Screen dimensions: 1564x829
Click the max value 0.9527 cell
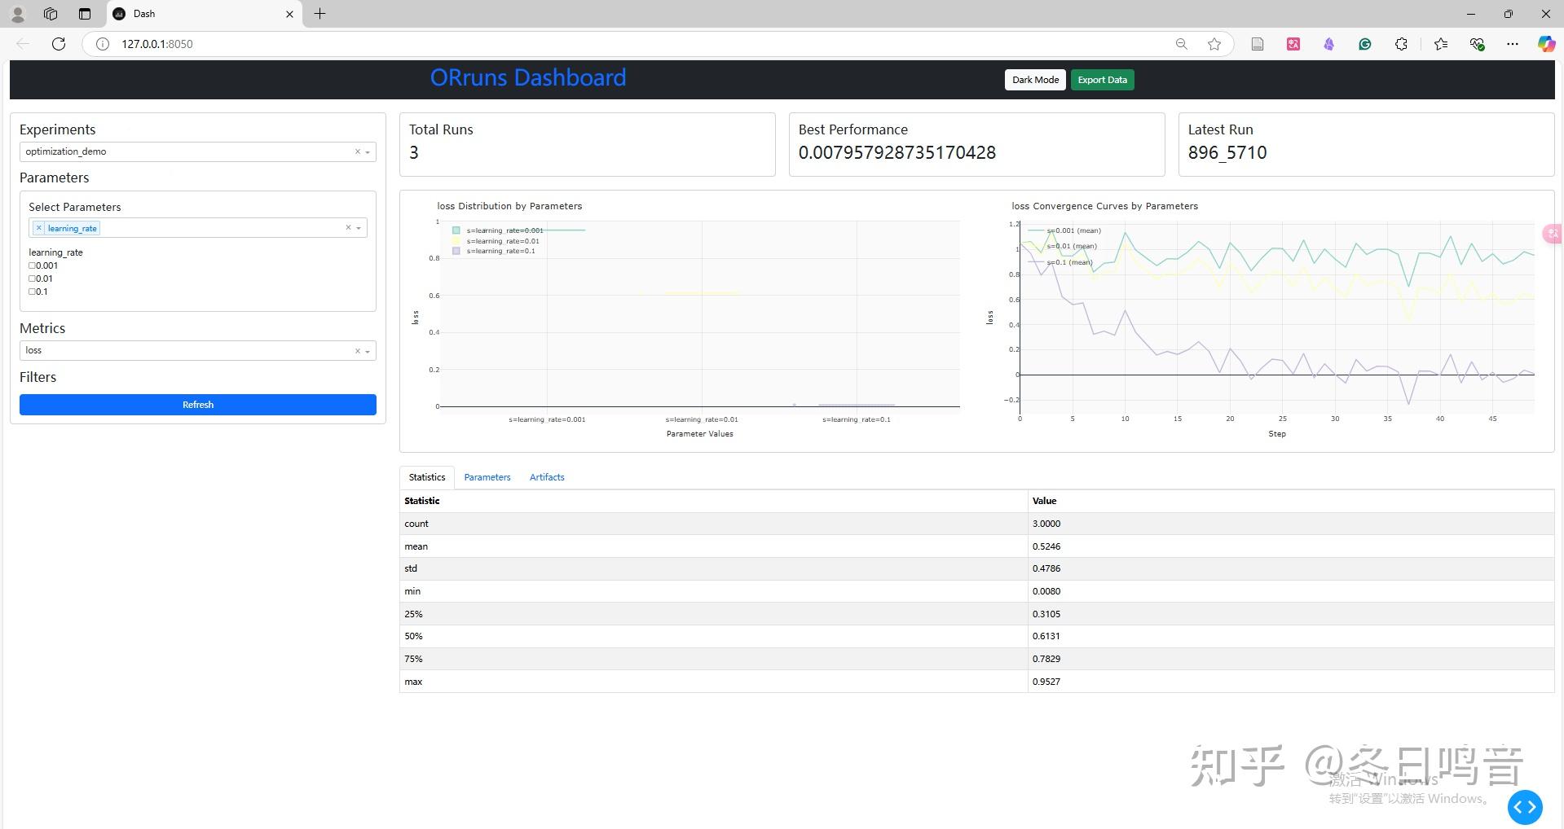coord(1291,682)
